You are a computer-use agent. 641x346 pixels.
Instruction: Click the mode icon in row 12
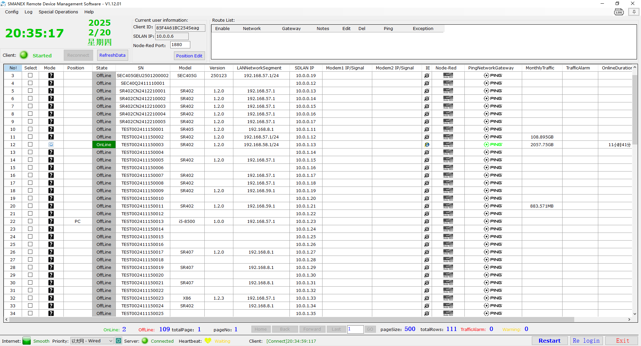point(51,144)
